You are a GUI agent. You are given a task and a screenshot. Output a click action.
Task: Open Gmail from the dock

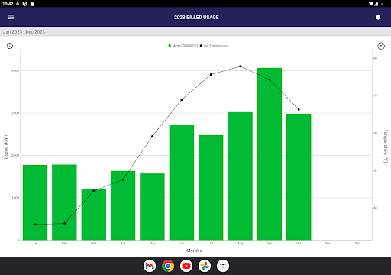click(150, 266)
